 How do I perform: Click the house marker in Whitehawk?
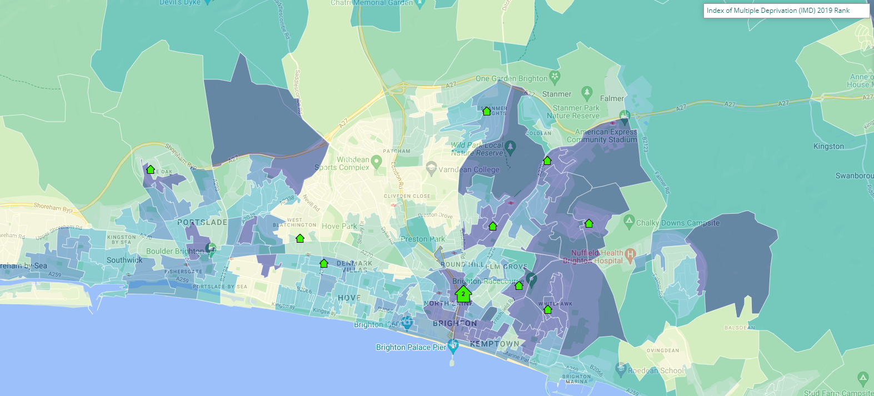547,309
